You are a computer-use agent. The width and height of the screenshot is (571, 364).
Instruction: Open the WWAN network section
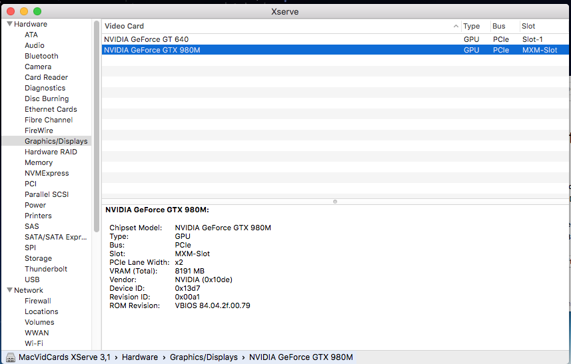37,333
